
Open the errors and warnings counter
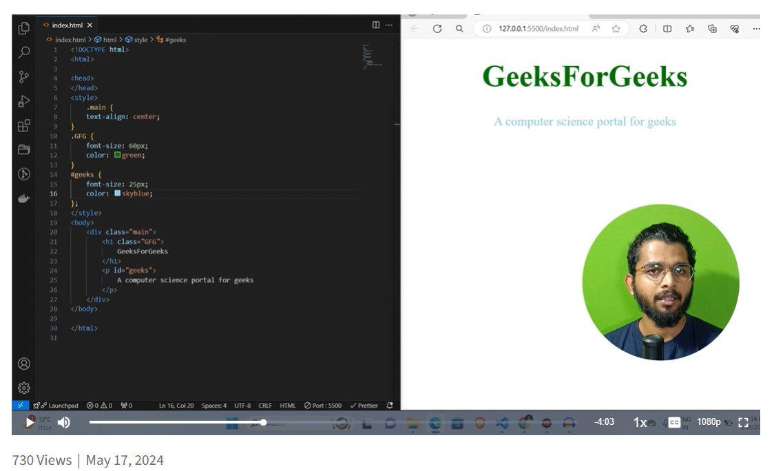pos(99,406)
